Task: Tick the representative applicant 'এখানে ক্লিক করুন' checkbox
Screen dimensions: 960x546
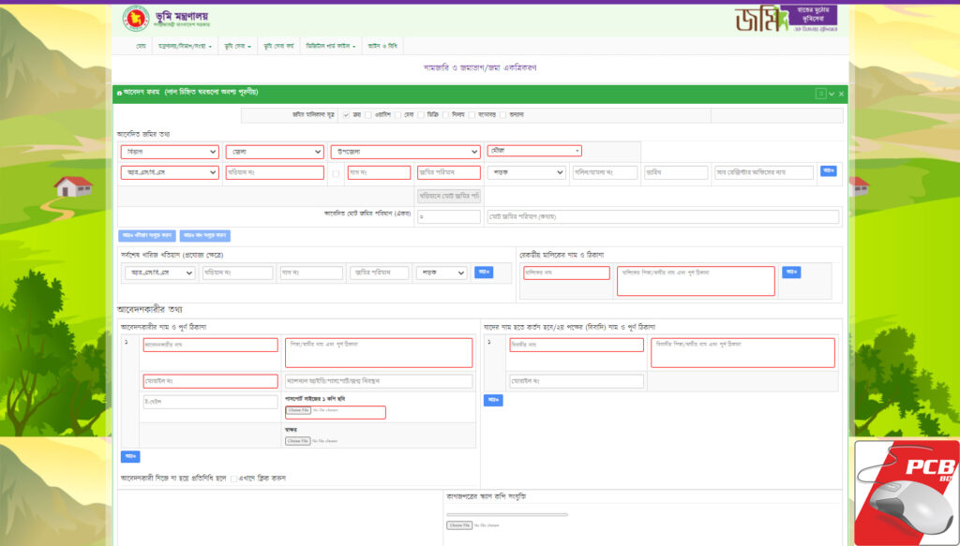Action: [233, 478]
